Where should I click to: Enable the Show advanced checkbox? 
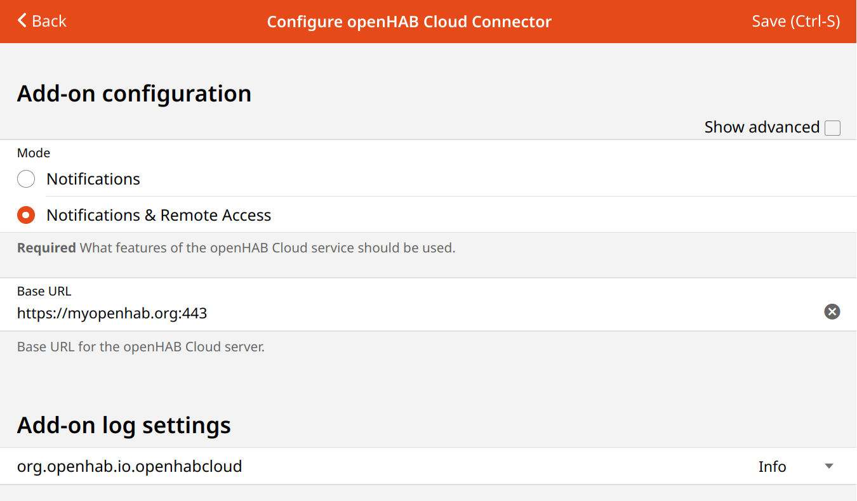(832, 127)
